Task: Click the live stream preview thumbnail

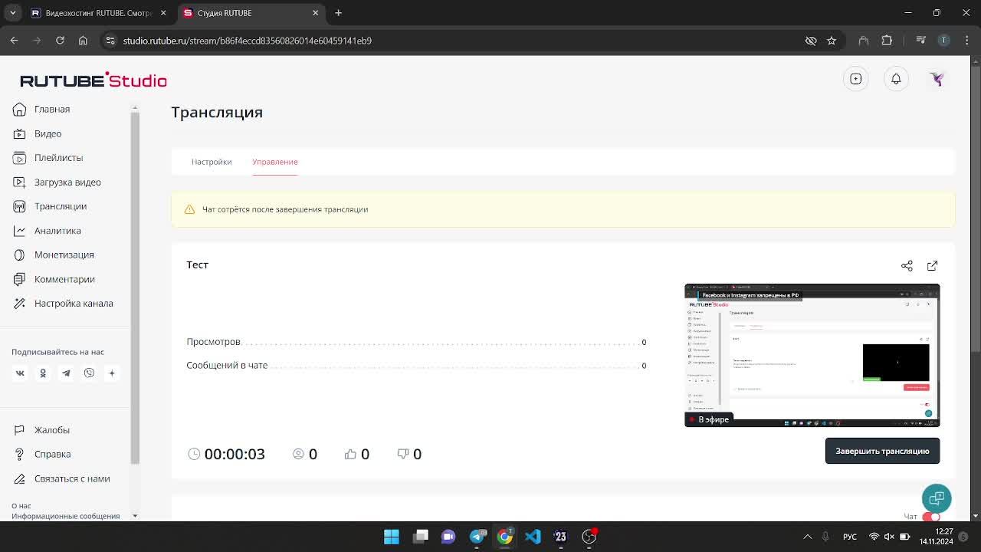Action: [812, 355]
